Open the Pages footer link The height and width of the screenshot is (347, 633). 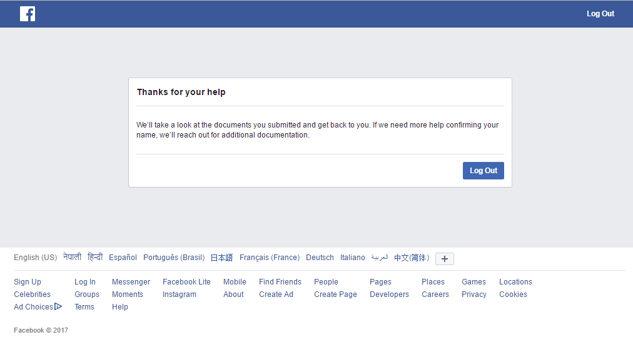pyautogui.click(x=381, y=282)
